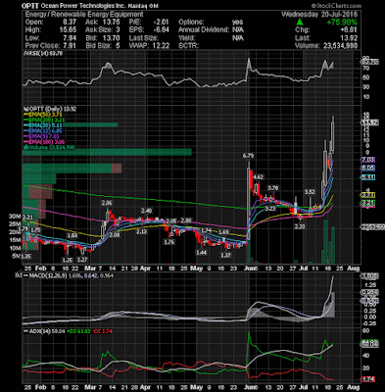Click the Ask price 13.75
Viewport: 385px width, 392px height.
click(111, 22)
